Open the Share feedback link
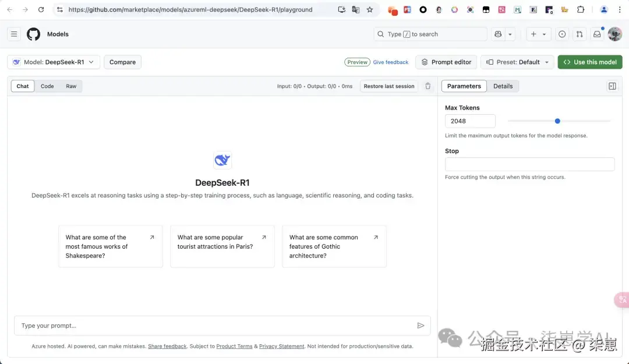 167,346
